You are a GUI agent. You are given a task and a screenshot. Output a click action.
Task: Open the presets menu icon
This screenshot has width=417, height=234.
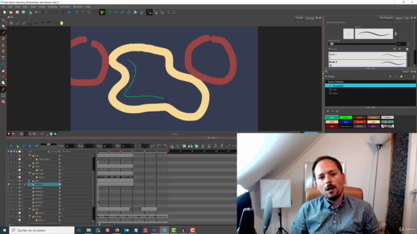coord(407,49)
